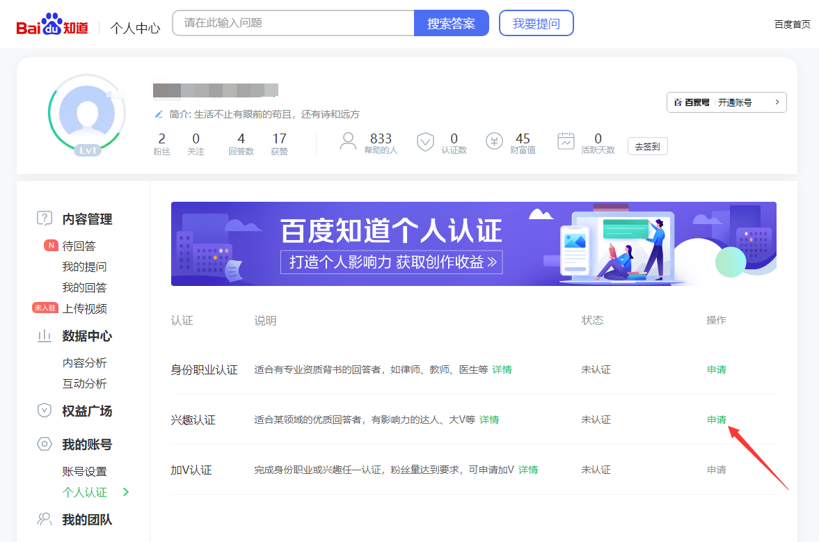819x542 pixels.
Task: Click the 权益广场 shield icon
Action: 45,410
